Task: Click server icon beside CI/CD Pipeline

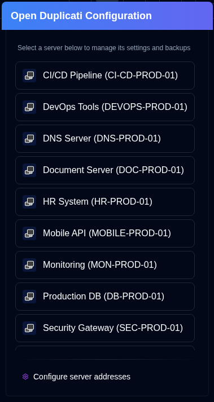Action: pos(29,76)
